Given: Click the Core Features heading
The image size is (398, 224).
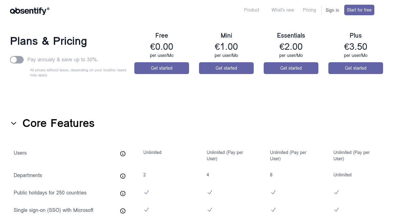Looking at the screenshot, I should click(x=58, y=124).
